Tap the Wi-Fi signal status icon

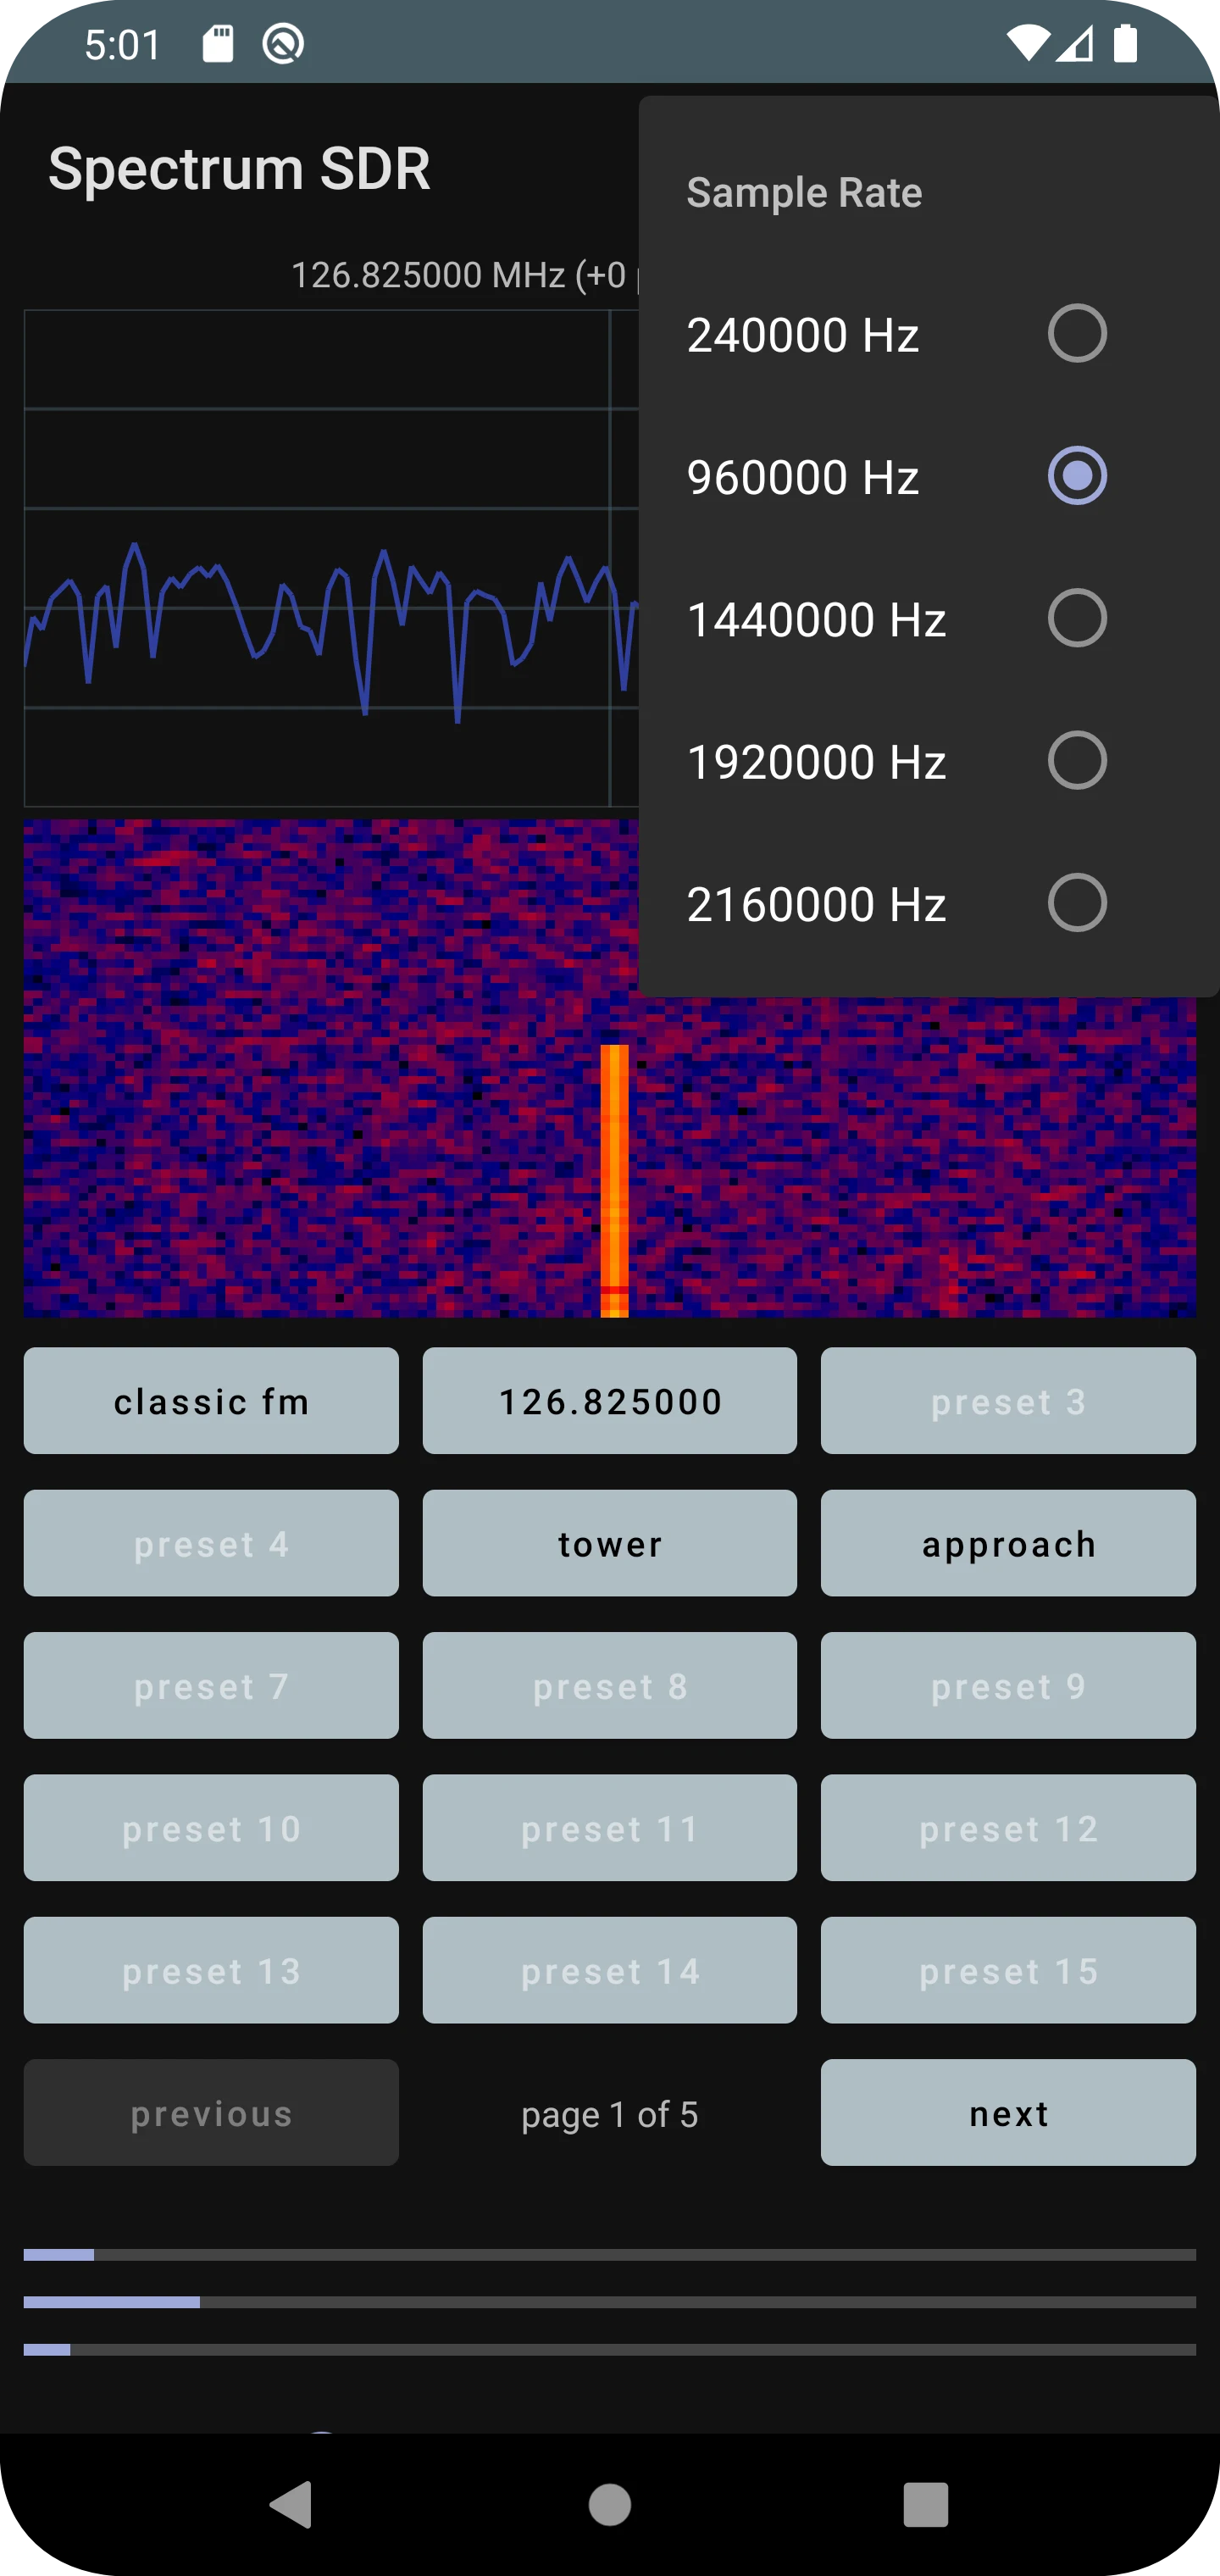1028,44
